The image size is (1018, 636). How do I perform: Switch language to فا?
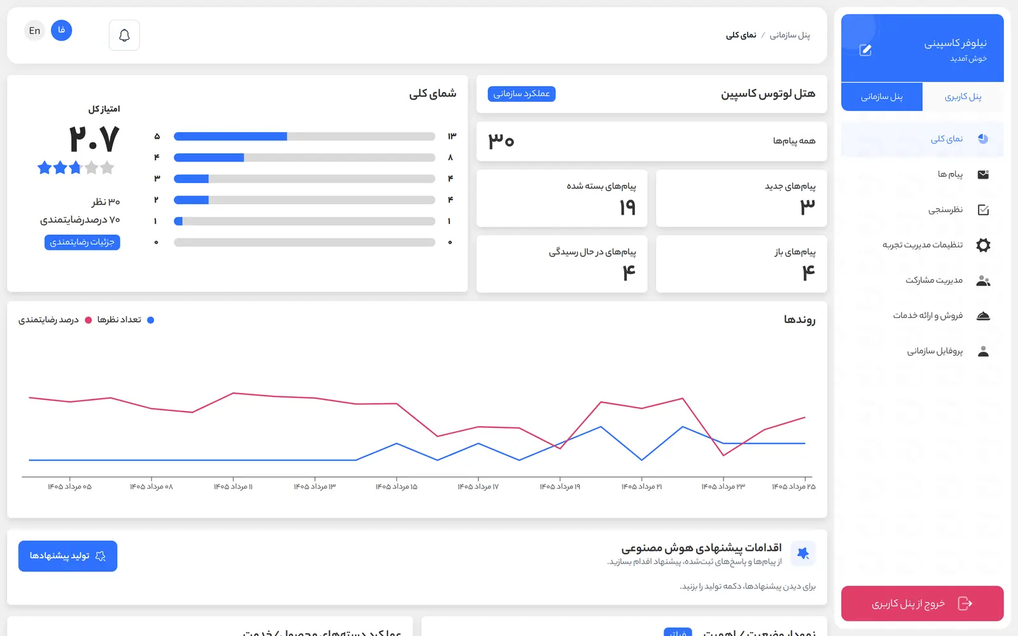point(61,31)
